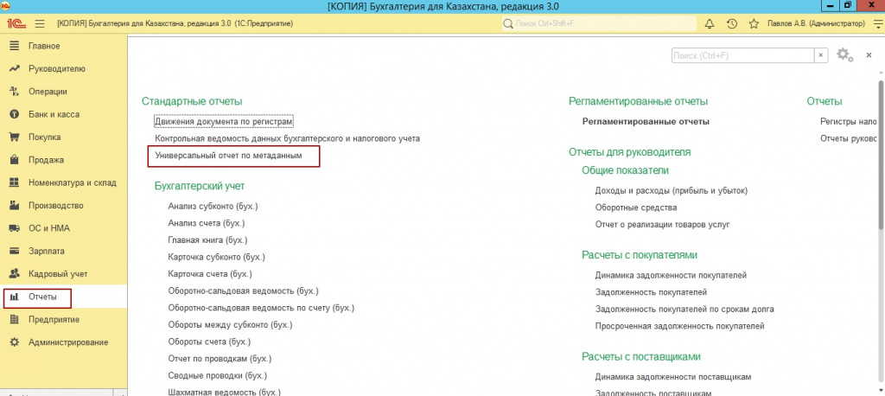
Task: Open Отчет о реализации товаров услуг
Action: pos(663,225)
